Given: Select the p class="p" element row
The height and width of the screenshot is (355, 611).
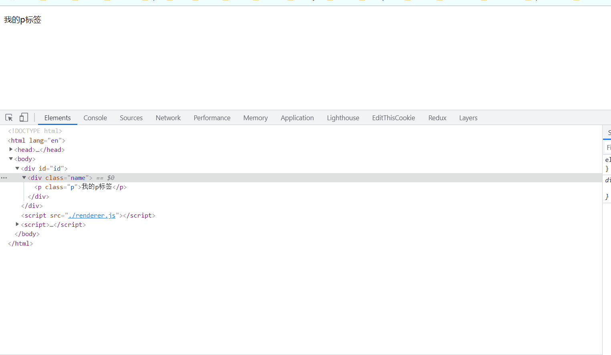Looking at the screenshot, I should pyautogui.click(x=81, y=187).
